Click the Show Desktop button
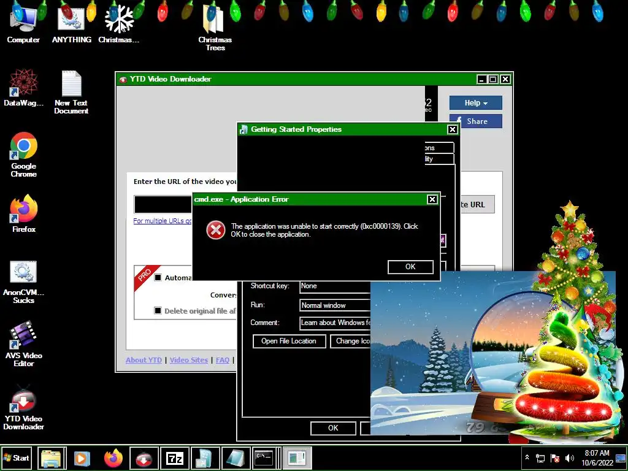The image size is (628, 471). (621, 458)
